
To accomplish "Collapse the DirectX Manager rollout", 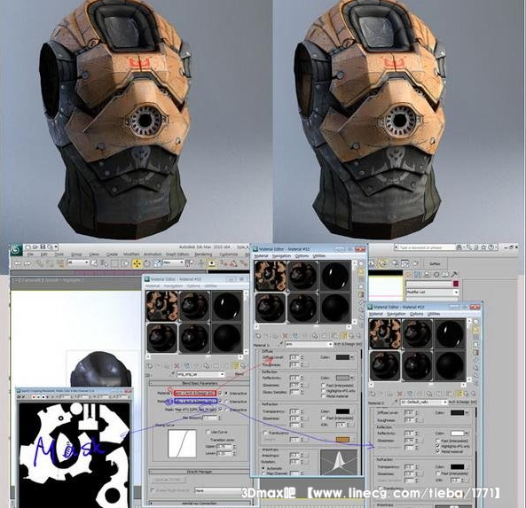I will pyautogui.click(x=200, y=472).
